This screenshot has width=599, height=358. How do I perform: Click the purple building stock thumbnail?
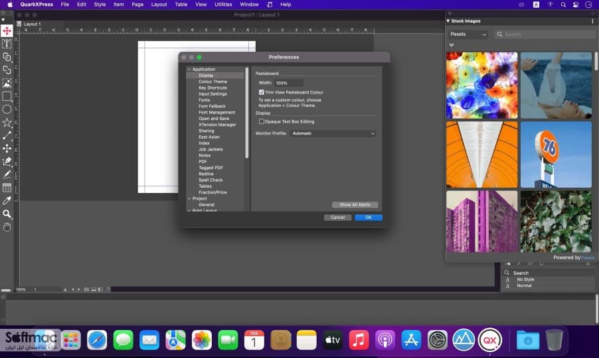pos(481,221)
